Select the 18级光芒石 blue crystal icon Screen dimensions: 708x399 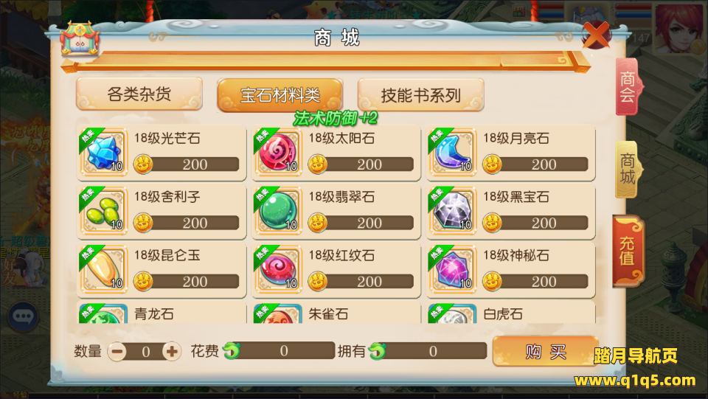[103, 153]
